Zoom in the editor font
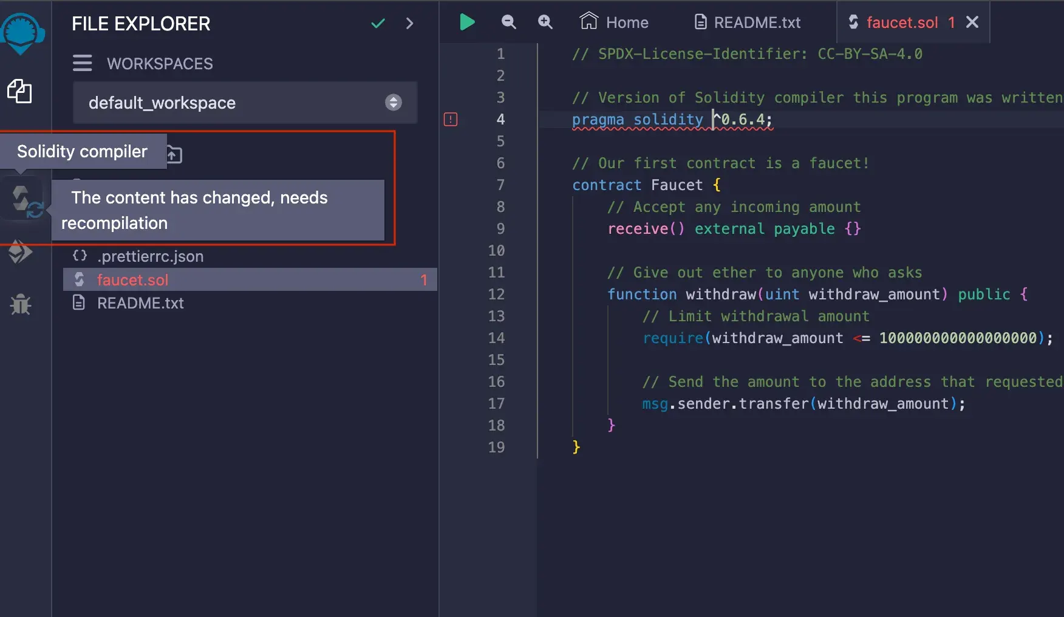Viewport: 1064px width, 617px height. pyautogui.click(x=545, y=22)
